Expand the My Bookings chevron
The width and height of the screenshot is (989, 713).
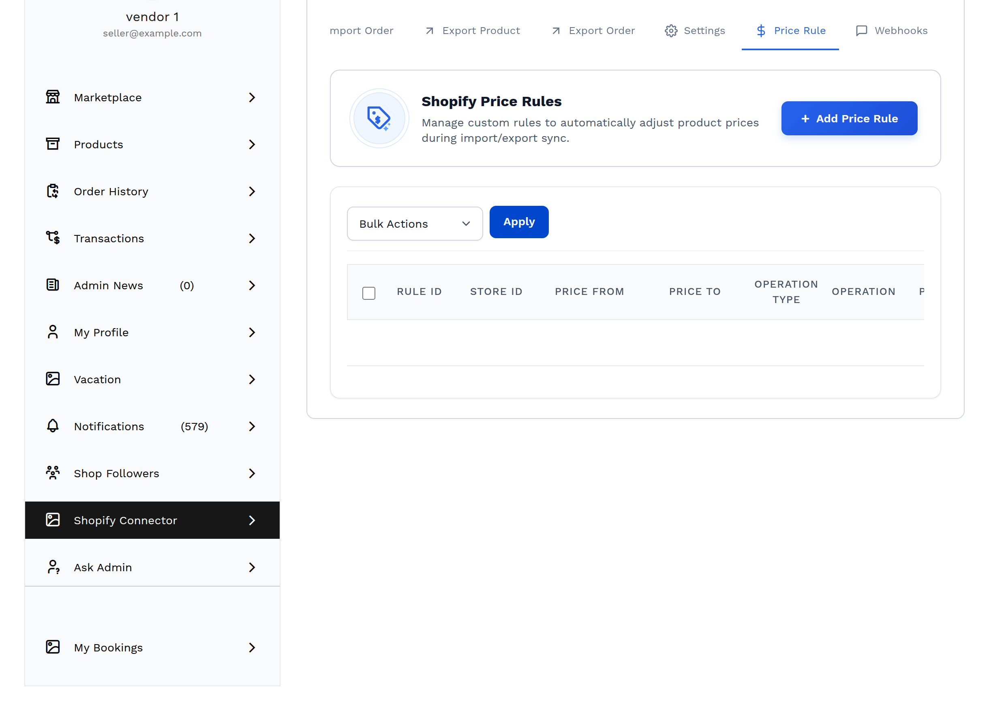pyautogui.click(x=252, y=648)
